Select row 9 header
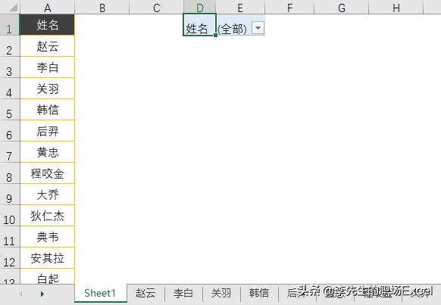This screenshot has height=305, width=441. point(10,195)
